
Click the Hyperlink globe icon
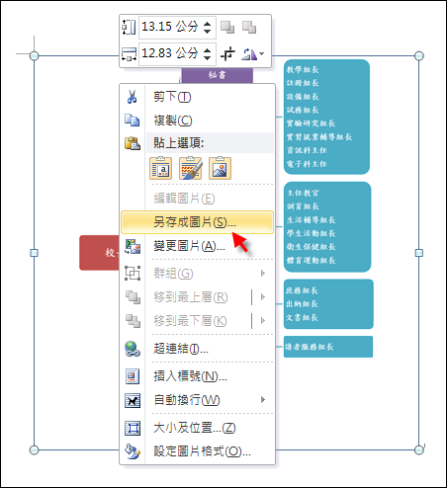pos(133,349)
